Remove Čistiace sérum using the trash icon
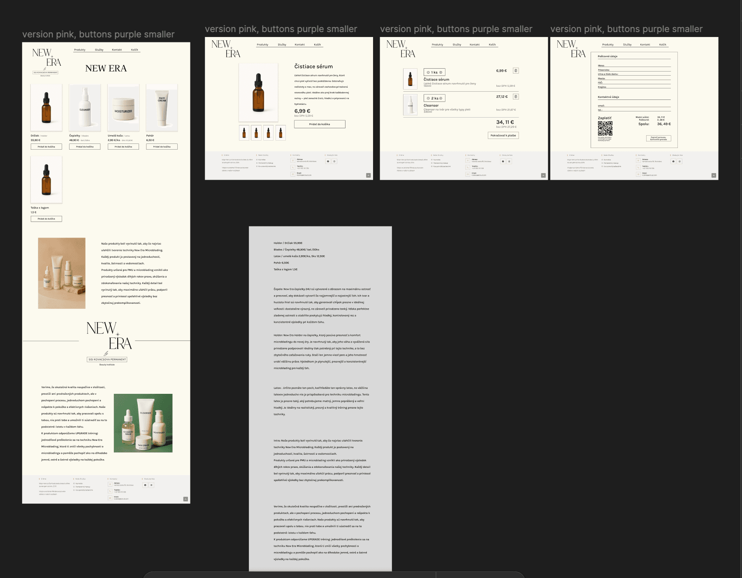The width and height of the screenshot is (742, 578). (516, 70)
